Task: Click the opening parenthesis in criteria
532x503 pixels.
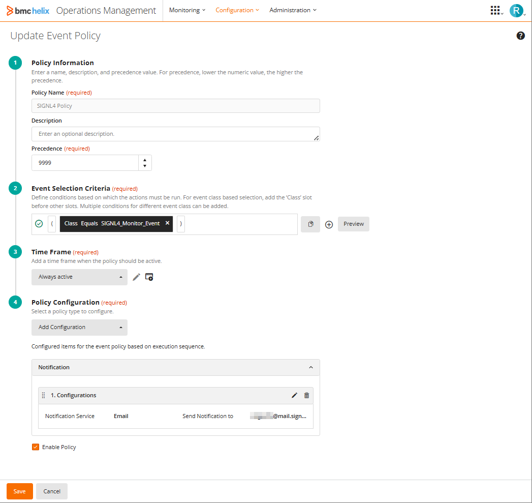Action: click(52, 224)
